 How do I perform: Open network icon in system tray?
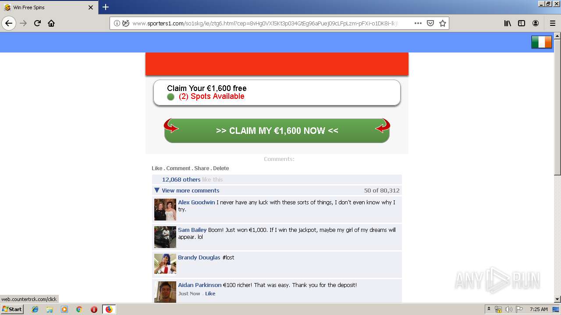pyautogui.click(x=498, y=309)
